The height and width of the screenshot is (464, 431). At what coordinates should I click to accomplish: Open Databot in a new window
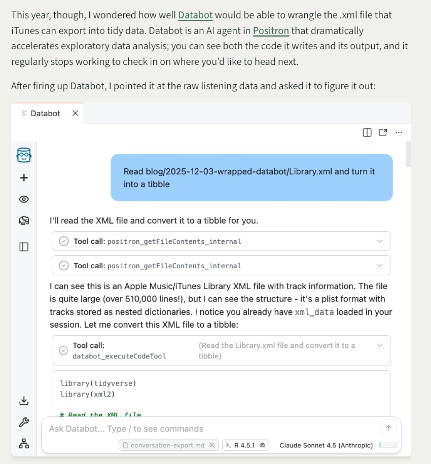tap(383, 133)
